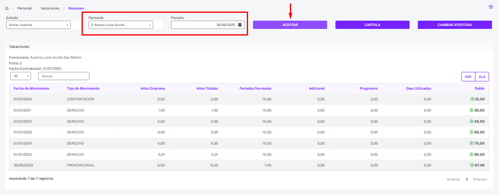Open Personal breadcrumb
The image size is (499, 195).
tap(24, 8)
